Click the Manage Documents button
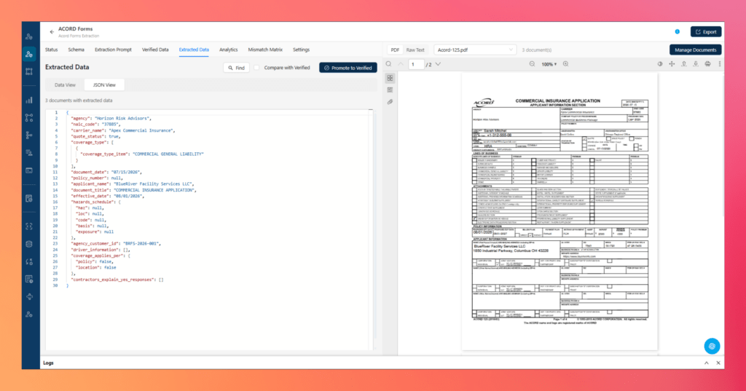This screenshot has width=746, height=391. coord(696,50)
